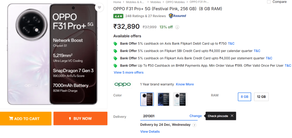This screenshot has width=292, height=138.
Task: Open Know More for brand warranty
Action: click(185, 84)
